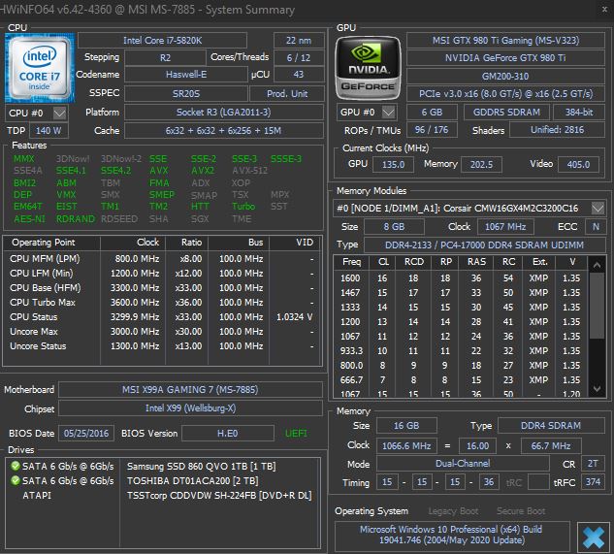Click the Intel Core i7-5820K name field
Screen dimensions: 614x554
coord(163,41)
